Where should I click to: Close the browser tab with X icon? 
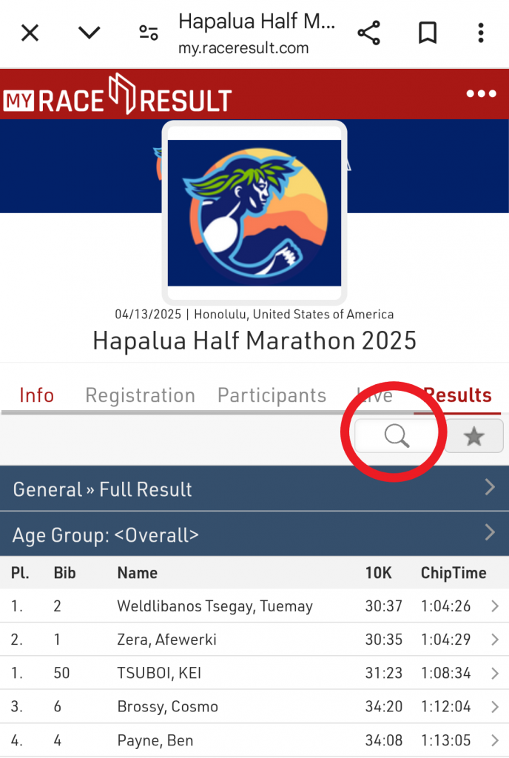point(30,33)
